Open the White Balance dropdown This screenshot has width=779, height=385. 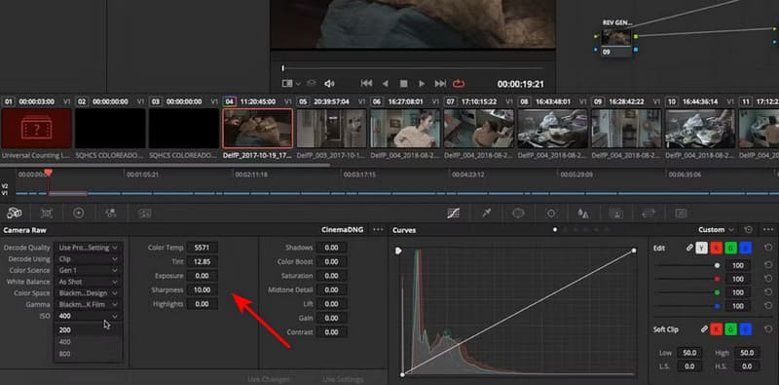pyautogui.click(x=88, y=282)
